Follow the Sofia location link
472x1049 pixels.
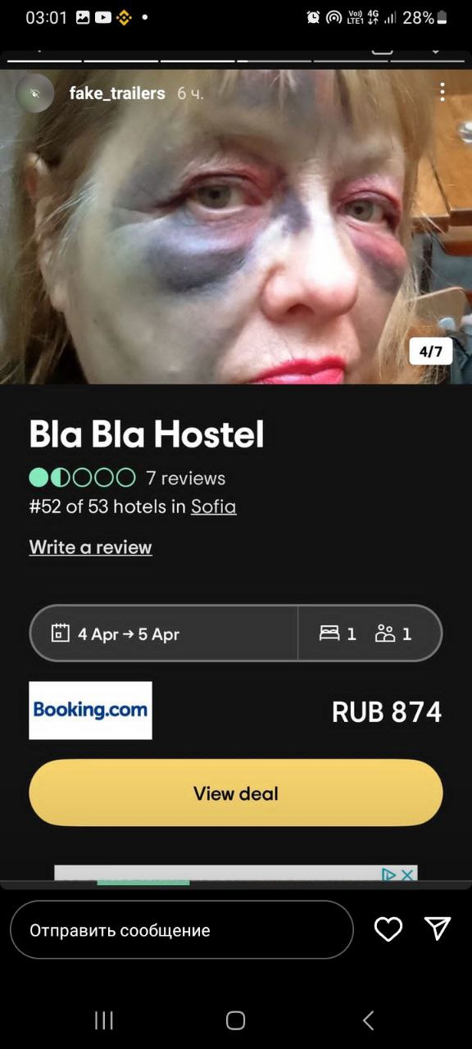tap(214, 506)
